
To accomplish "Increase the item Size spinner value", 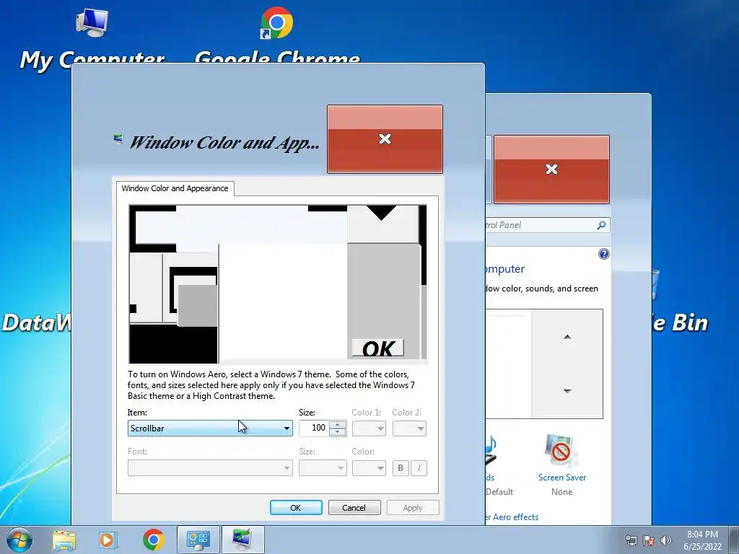I will pyautogui.click(x=338, y=425).
